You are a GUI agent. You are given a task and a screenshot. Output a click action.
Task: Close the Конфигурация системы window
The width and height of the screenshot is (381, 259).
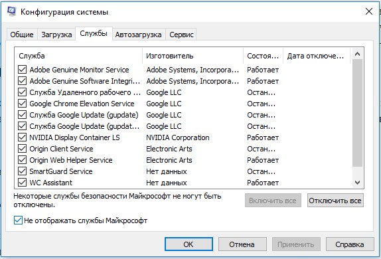(x=369, y=11)
